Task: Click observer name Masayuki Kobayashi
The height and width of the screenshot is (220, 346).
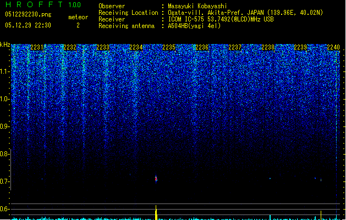Action: (197, 6)
